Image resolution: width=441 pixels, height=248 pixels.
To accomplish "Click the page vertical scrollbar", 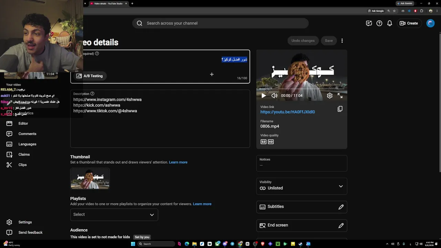I will pyautogui.click(x=440, y=102).
